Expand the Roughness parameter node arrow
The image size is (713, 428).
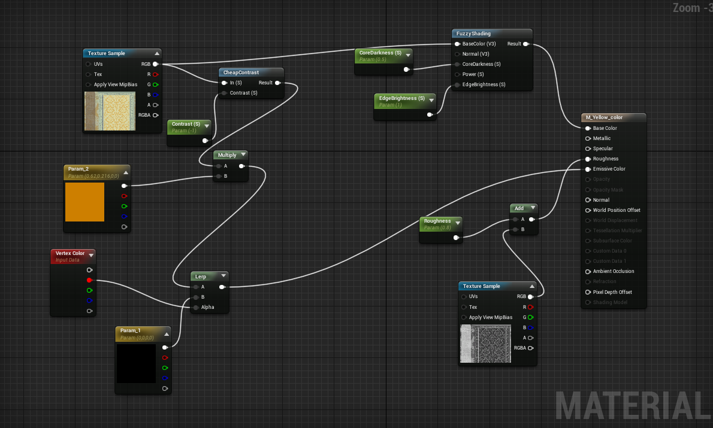pos(458,223)
